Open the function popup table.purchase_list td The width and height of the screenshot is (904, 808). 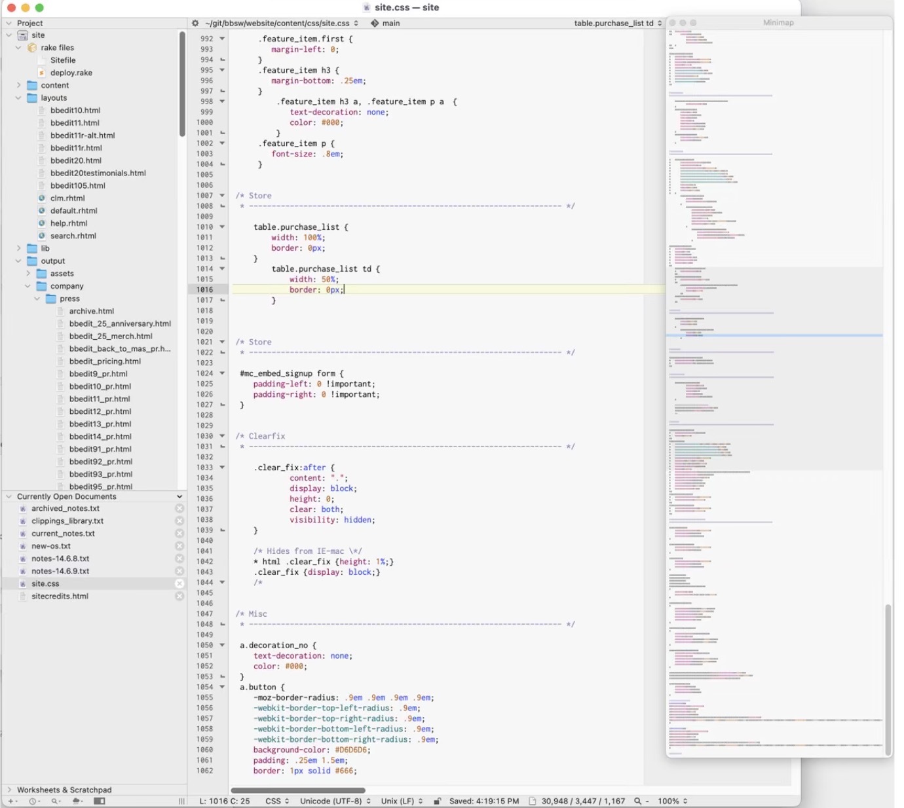pos(618,23)
